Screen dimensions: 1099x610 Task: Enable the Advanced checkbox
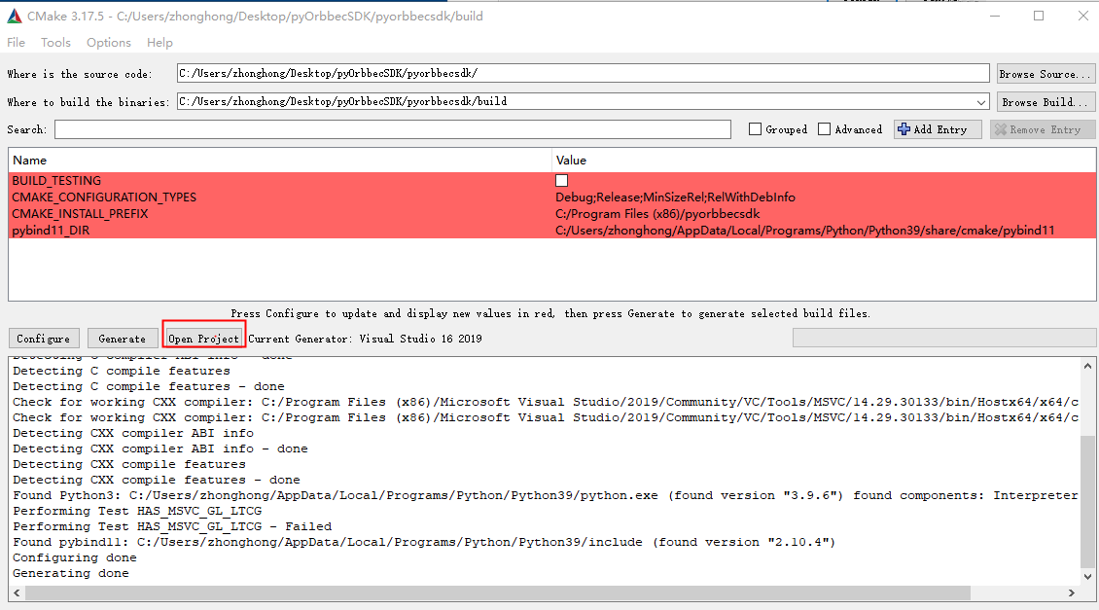click(825, 129)
